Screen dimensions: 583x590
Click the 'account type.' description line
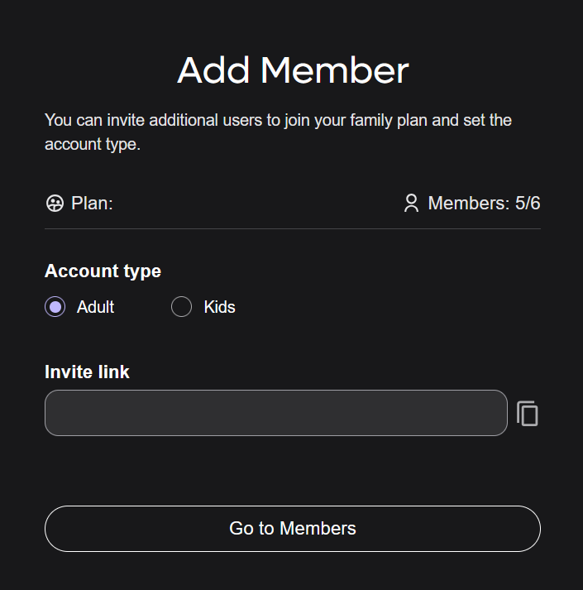tap(93, 144)
